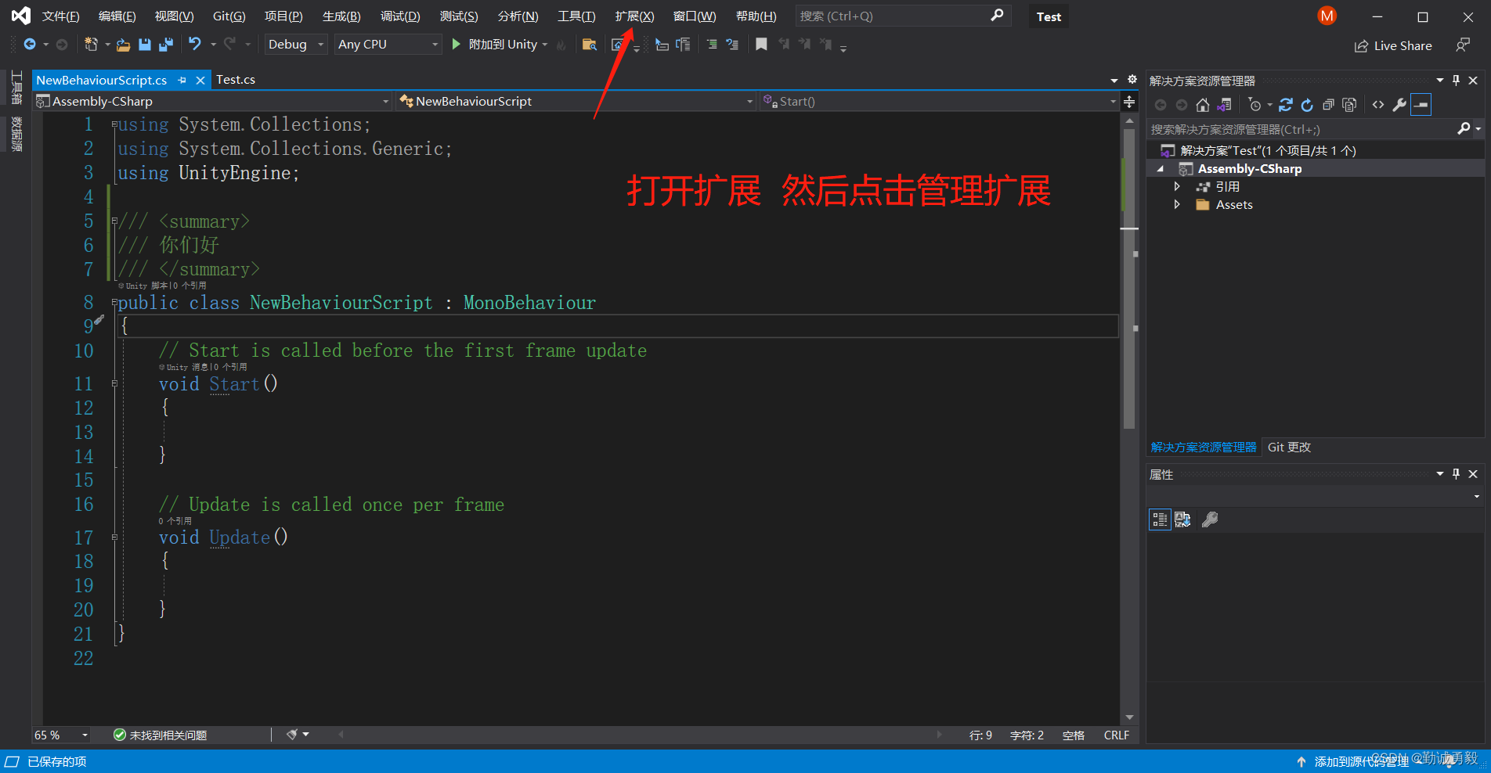Click the Home icon in Solution Explorer
The height and width of the screenshot is (773, 1491).
[1203, 105]
